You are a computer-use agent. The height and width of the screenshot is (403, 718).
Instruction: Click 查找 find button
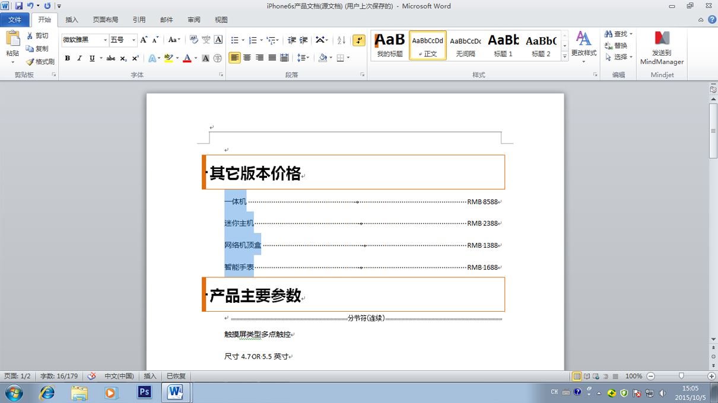point(619,34)
